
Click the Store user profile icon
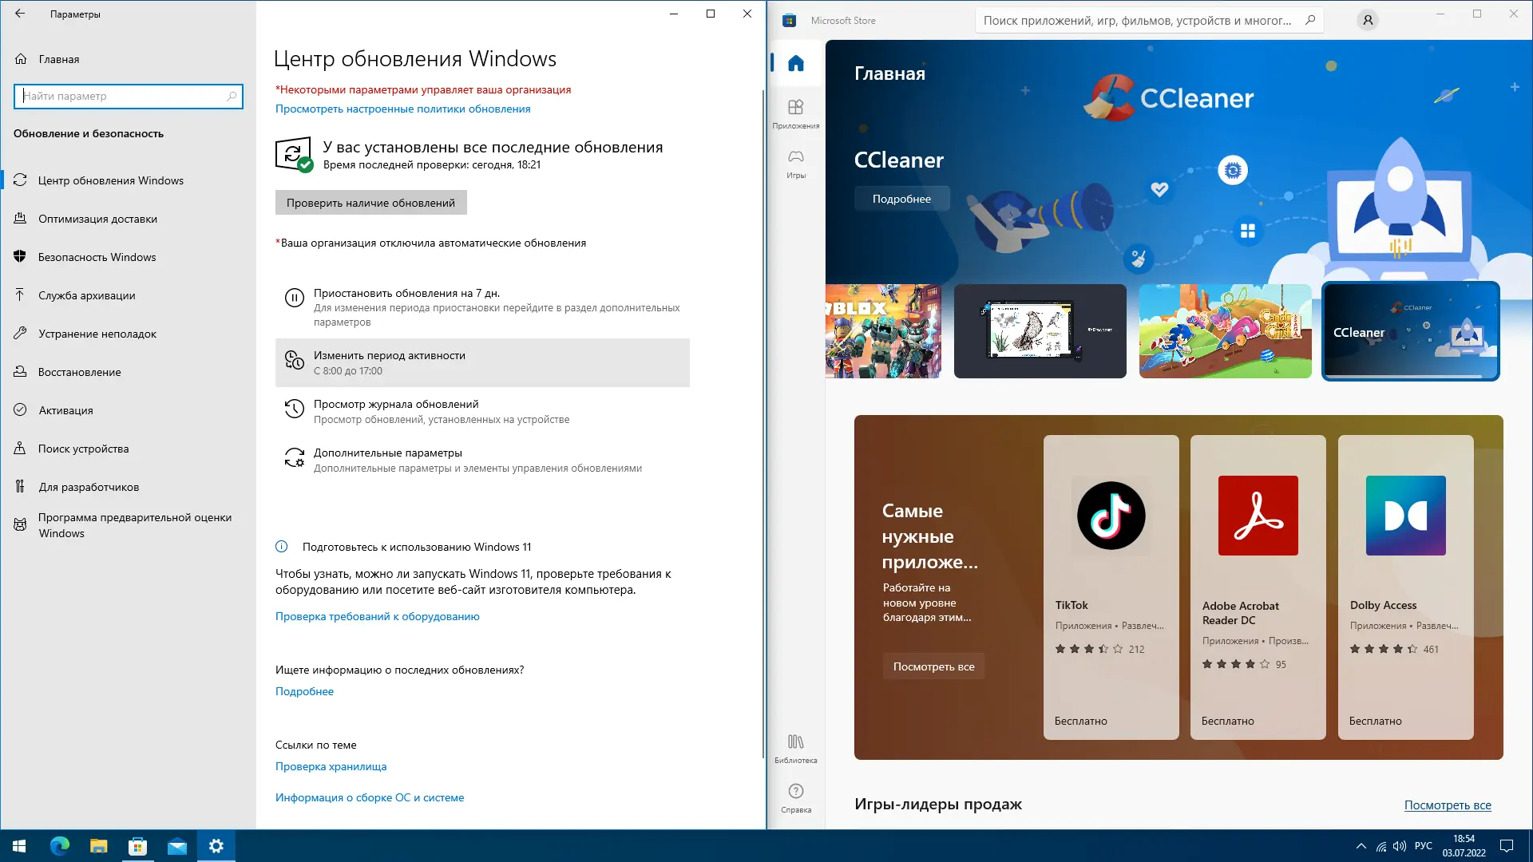[1368, 21]
